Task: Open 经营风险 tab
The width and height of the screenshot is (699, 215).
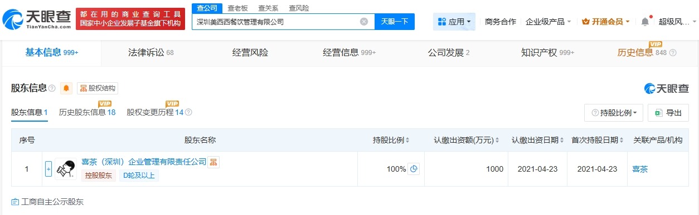Action: [x=250, y=53]
